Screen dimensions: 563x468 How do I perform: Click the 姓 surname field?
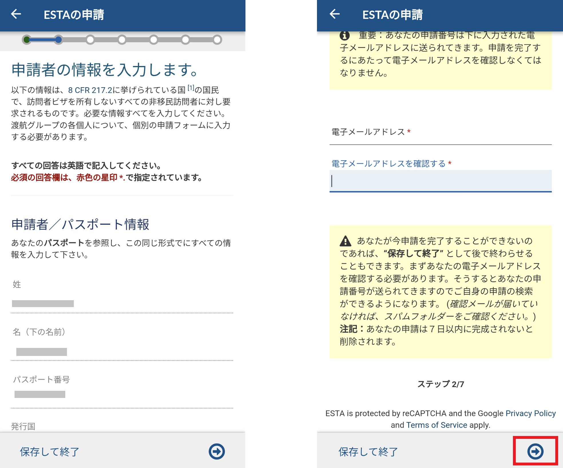122,303
